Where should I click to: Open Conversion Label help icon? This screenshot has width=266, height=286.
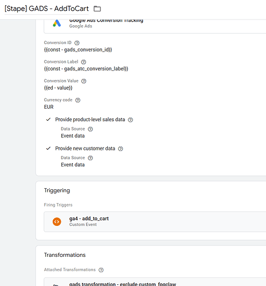click(84, 62)
